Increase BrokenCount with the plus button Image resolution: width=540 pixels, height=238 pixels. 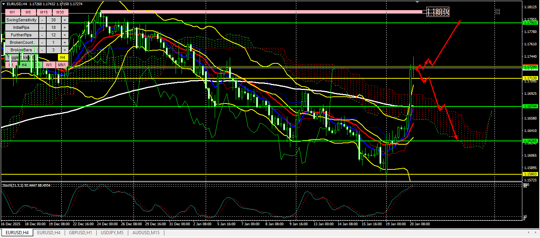click(x=65, y=42)
